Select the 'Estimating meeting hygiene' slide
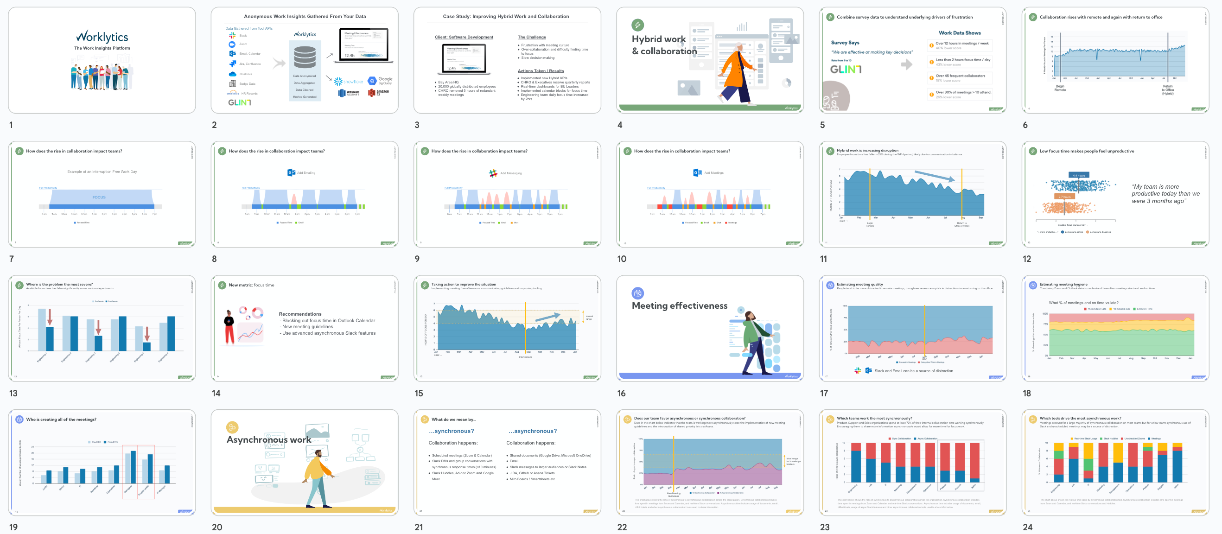1222x534 pixels. click(1115, 328)
